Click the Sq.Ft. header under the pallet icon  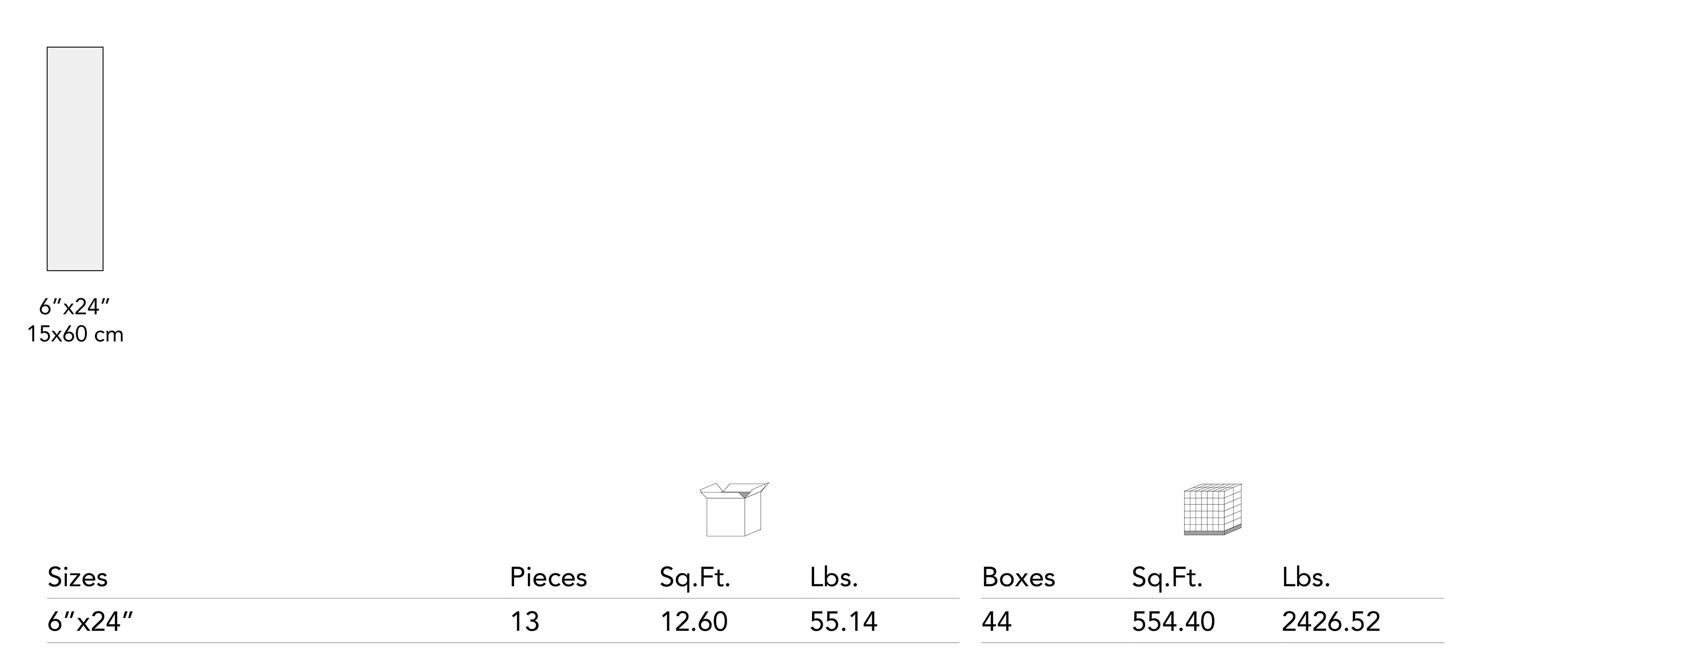coord(1167,578)
